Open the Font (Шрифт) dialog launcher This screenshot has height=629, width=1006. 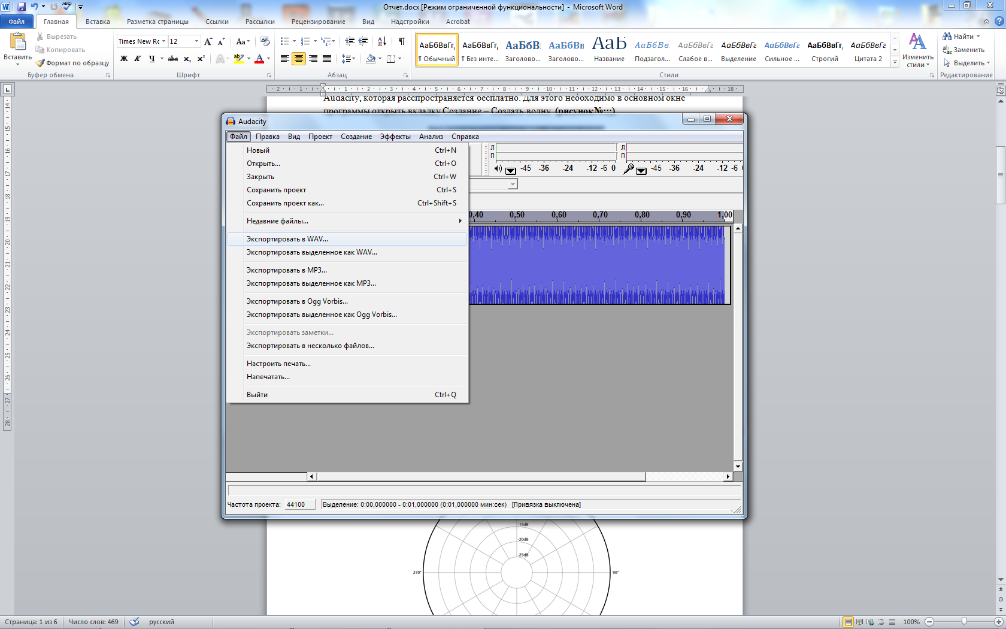[269, 75]
